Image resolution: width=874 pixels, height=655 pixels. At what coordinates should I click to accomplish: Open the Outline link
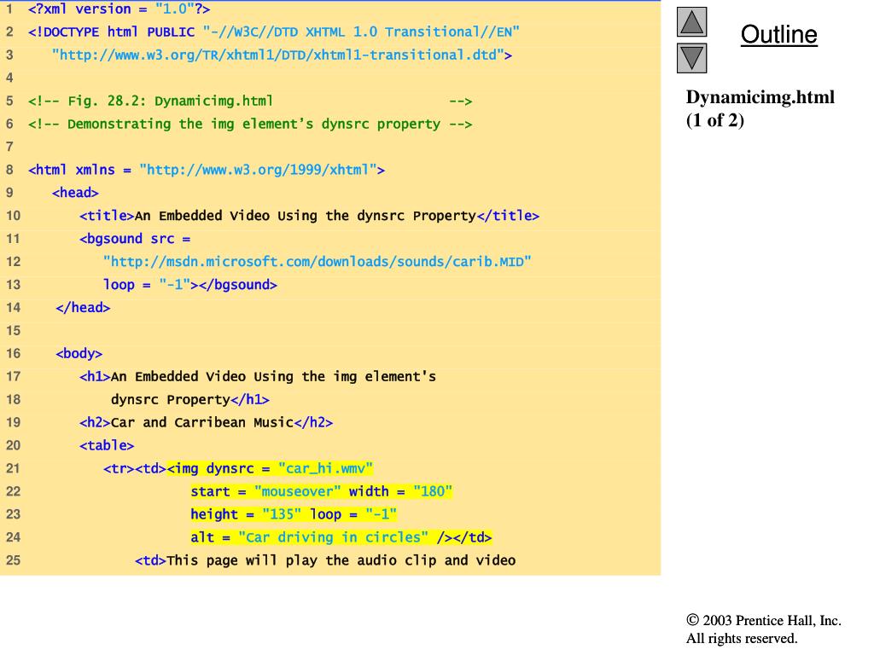pos(778,34)
